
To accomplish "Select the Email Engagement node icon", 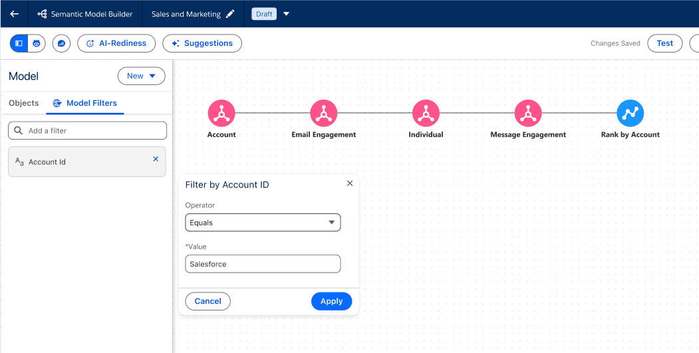I will [x=324, y=114].
